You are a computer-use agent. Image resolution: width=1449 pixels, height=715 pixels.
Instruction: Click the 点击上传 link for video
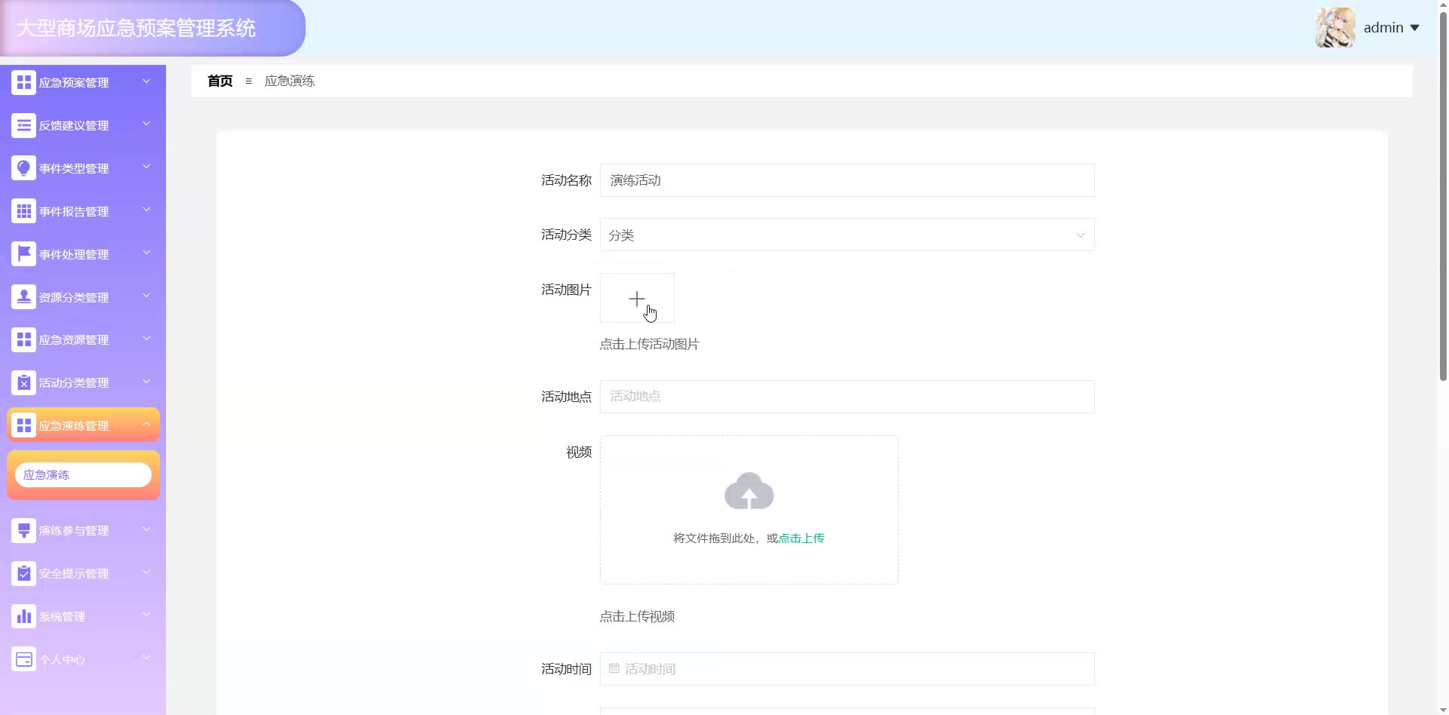pos(801,539)
